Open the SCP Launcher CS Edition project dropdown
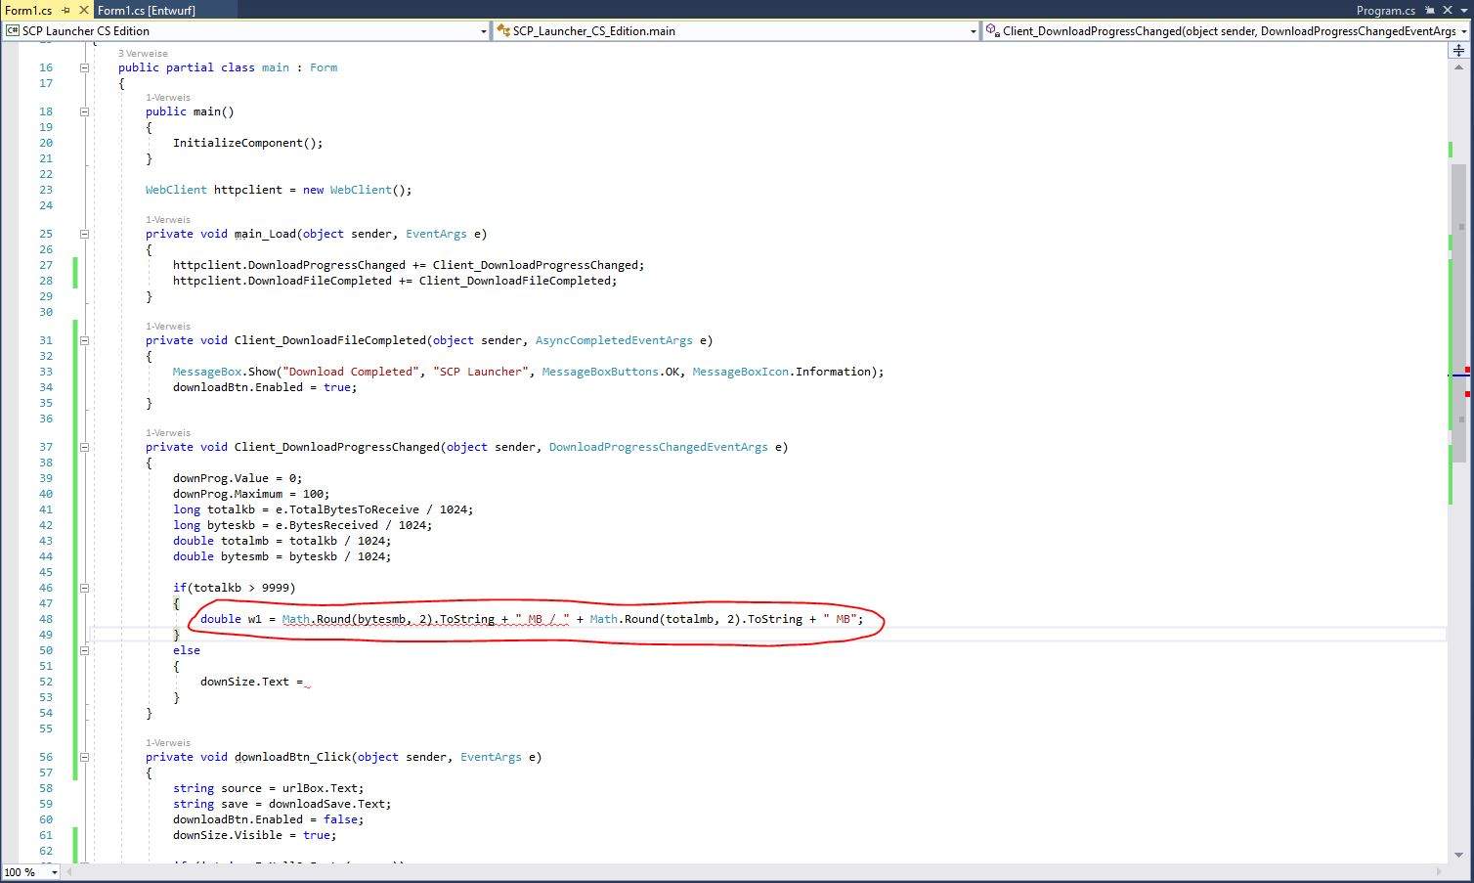 click(x=485, y=30)
